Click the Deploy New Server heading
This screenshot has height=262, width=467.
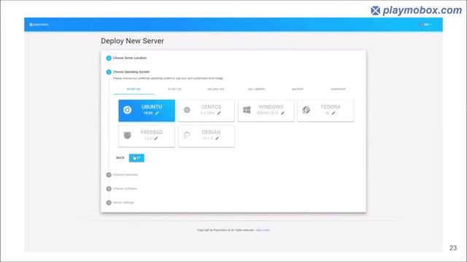click(132, 41)
